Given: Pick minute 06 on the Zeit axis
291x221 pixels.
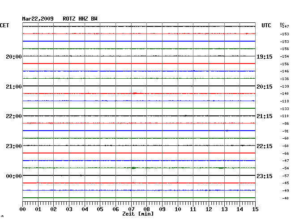Looking at the screenshot, I should 116,209.
